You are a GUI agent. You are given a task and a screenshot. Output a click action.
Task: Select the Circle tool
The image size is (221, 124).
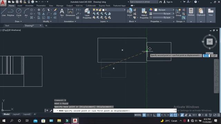pyautogui.click(x=19, y=12)
